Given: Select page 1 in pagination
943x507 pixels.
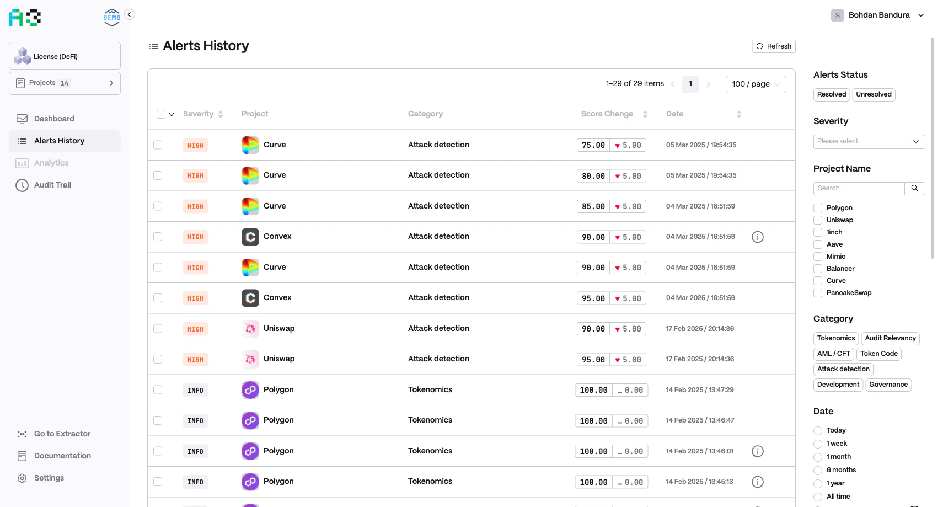Looking at the screenshot, I should tap(690, 84).
